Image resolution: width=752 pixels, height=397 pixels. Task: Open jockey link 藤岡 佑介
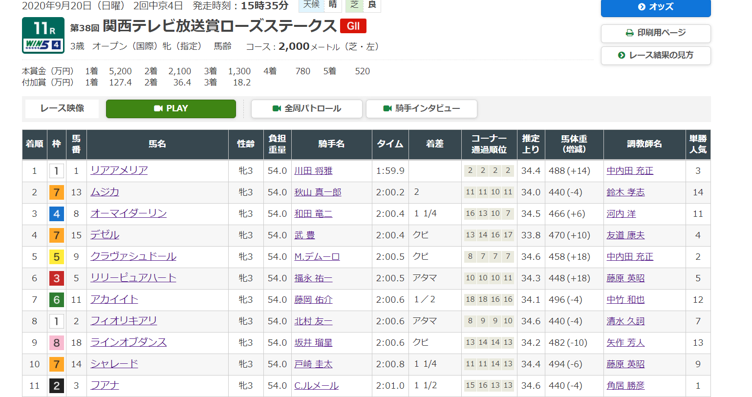pos(313,300)
